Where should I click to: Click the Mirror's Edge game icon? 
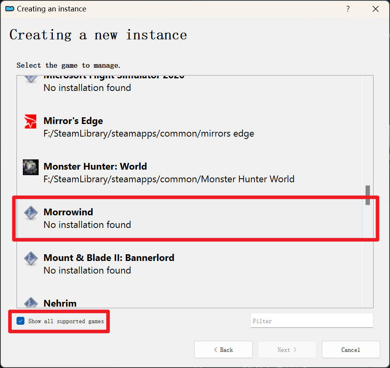pos(30,122)
